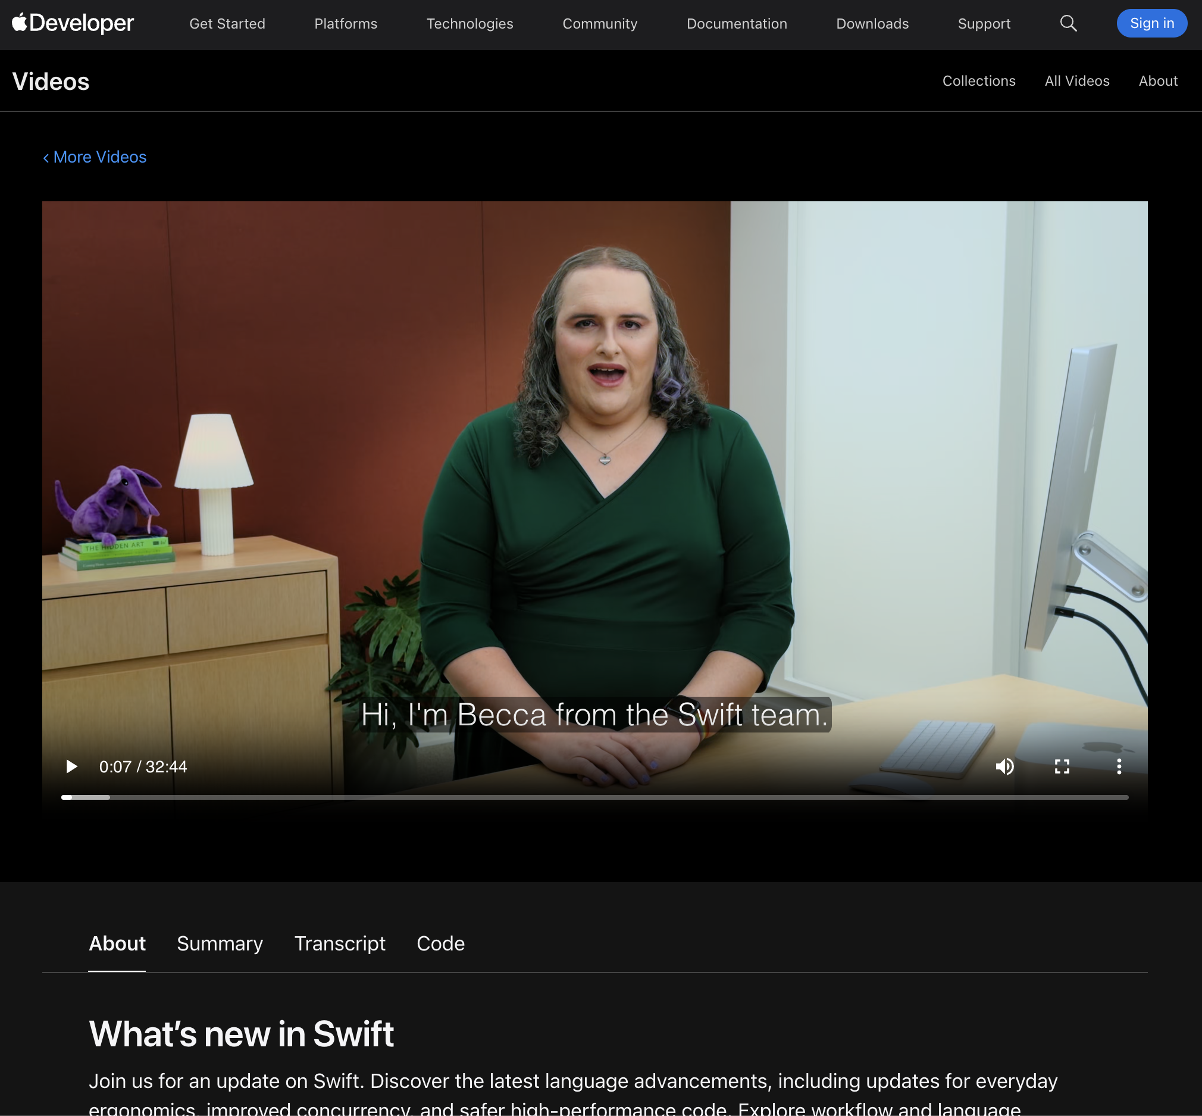Open the Get Started menu
Screen dimensions: 1202x1116
click(227, 24)
